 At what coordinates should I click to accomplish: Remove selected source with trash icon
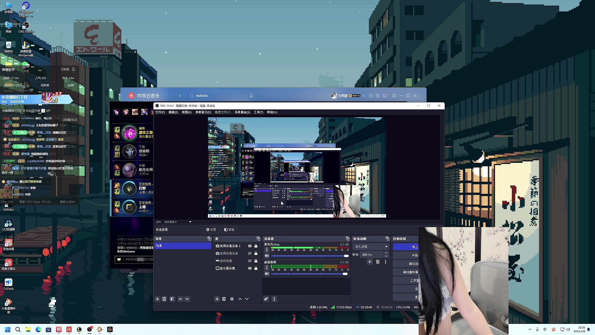(x=224, y=299)
